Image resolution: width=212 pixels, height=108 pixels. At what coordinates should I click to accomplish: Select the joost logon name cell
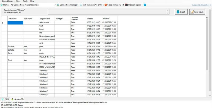47,46
